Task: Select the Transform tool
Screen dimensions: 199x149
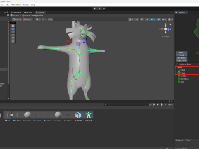Action: (x=13, y=42)
